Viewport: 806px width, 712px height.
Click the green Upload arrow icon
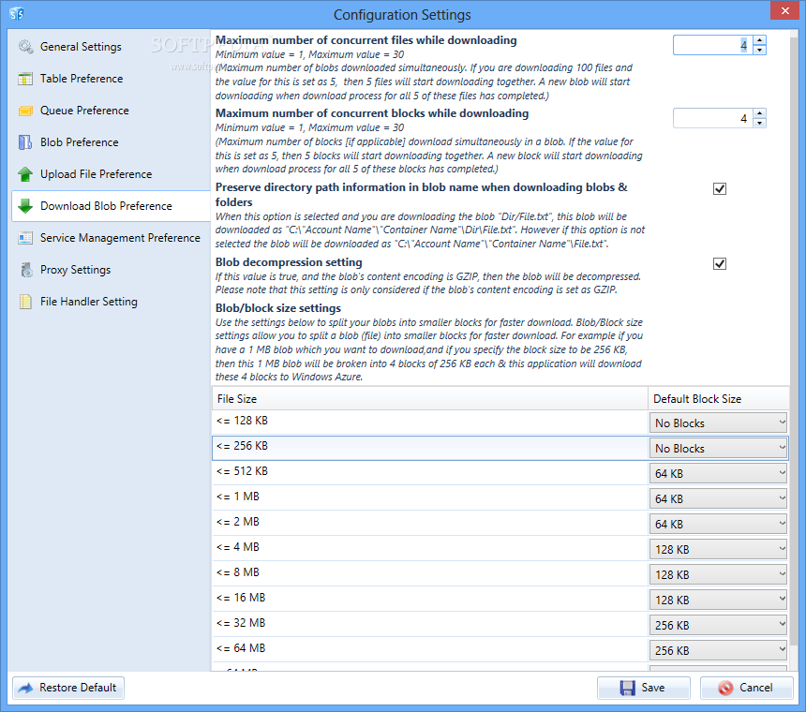coord(25,174)
